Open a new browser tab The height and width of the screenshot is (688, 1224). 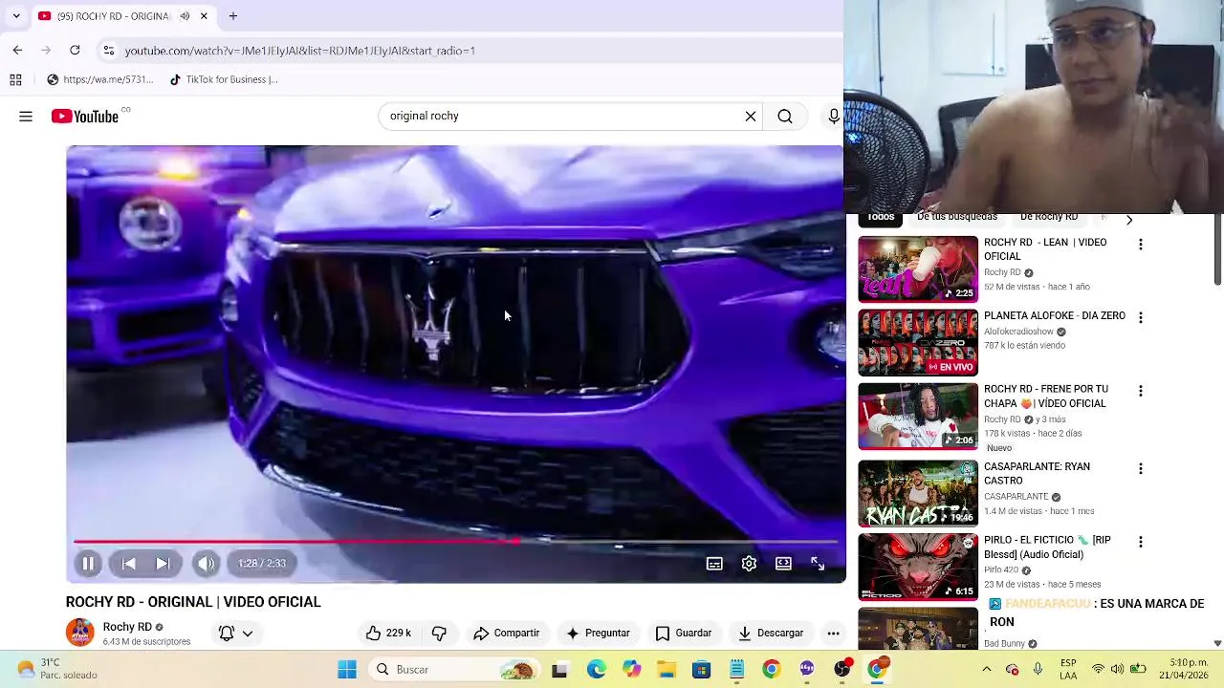tap(232, 16)
